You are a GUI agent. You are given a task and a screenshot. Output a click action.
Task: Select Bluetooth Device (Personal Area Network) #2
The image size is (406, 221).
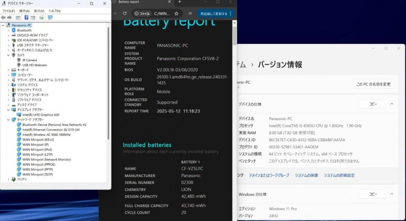[54, 125]
